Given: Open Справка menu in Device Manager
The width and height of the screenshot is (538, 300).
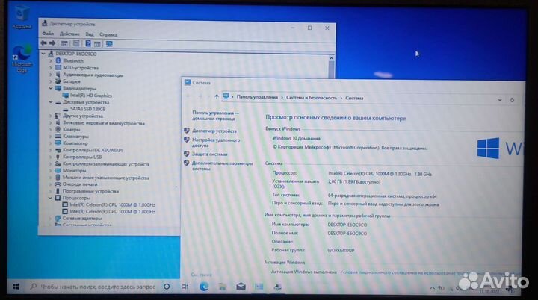Looking at the screenshot, I should tap(108, 34).
